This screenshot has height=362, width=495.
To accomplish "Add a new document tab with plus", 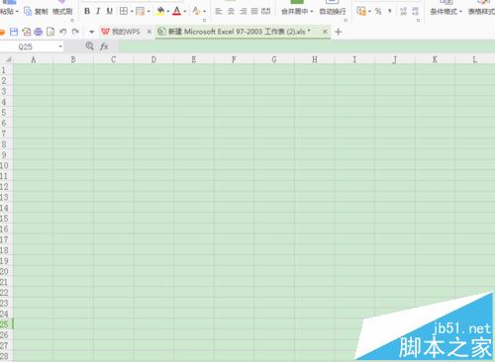I will pyautogui.click(x=338, y=32).
